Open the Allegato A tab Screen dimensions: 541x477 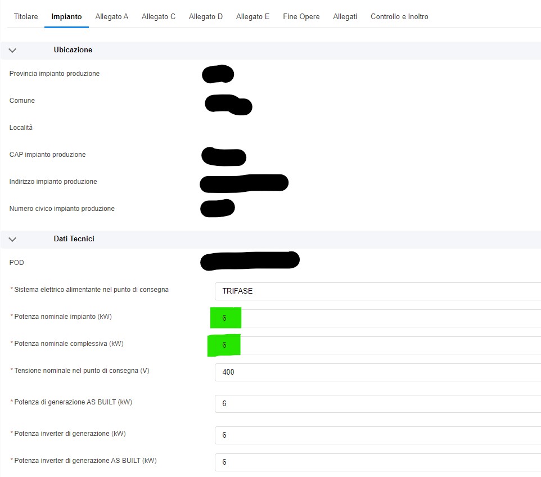pyautogui.click(x=112, y=17)
